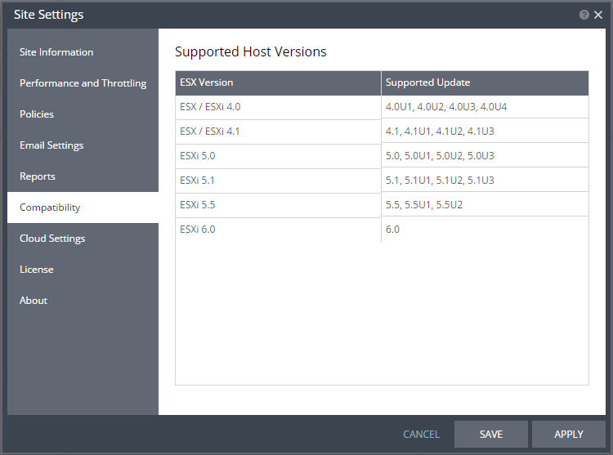Click the 4.0U1, 4.0U2, 4.0U3, 4.0U4 cell
The image size is (613, 455).
tap(485, 107)
